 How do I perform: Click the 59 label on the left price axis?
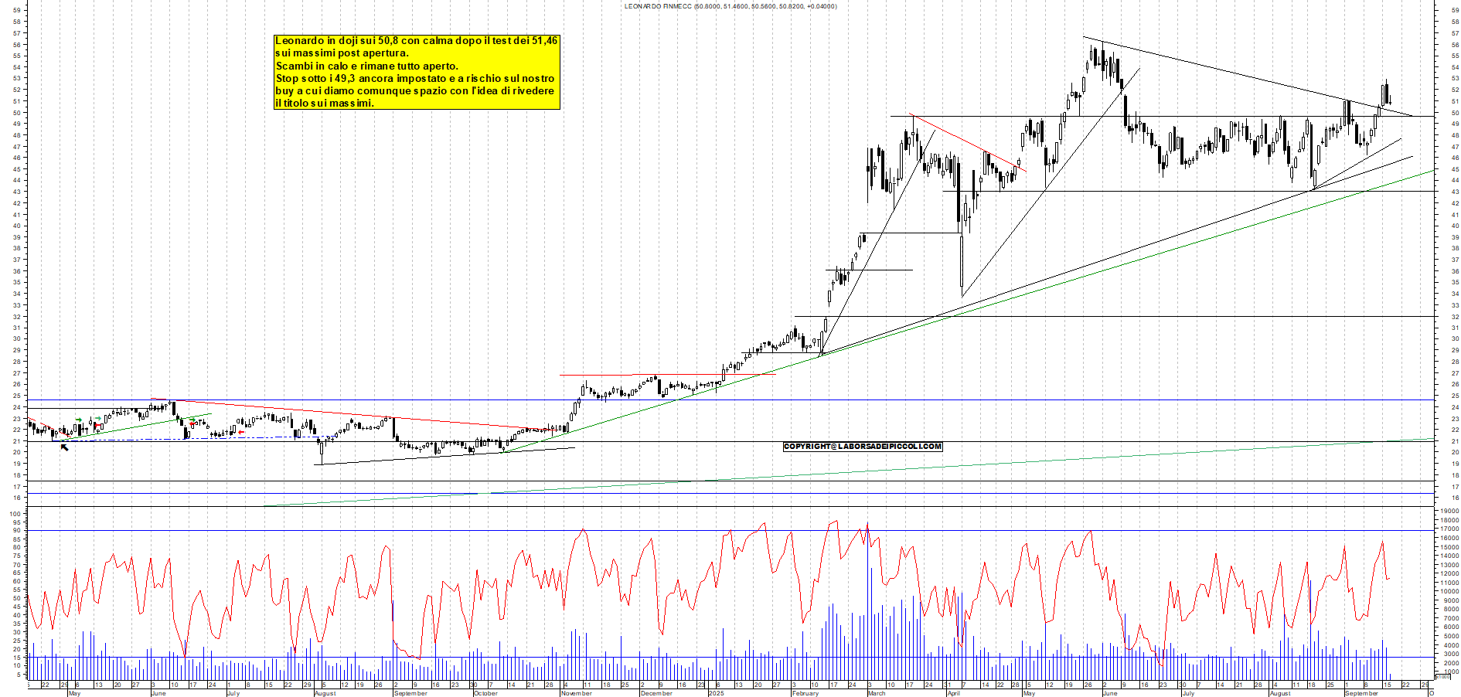16,11
